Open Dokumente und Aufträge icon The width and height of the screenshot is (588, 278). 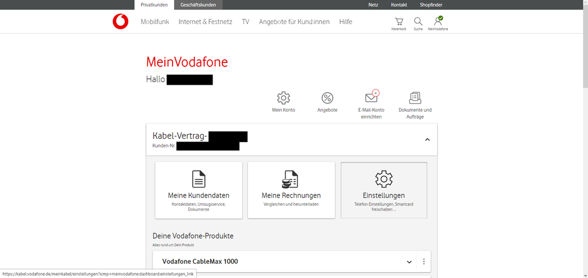click(x=415, y=98)
